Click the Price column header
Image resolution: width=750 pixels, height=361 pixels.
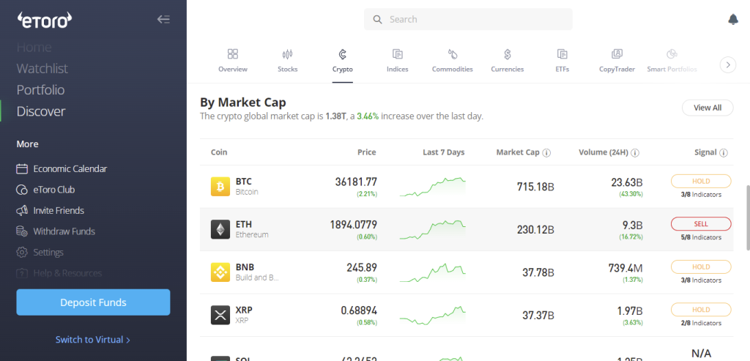click(x=367, y=152)
